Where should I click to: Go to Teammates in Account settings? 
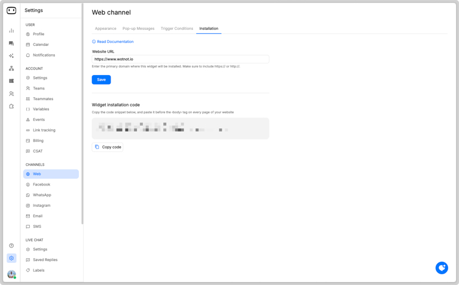tap(43, 99)
